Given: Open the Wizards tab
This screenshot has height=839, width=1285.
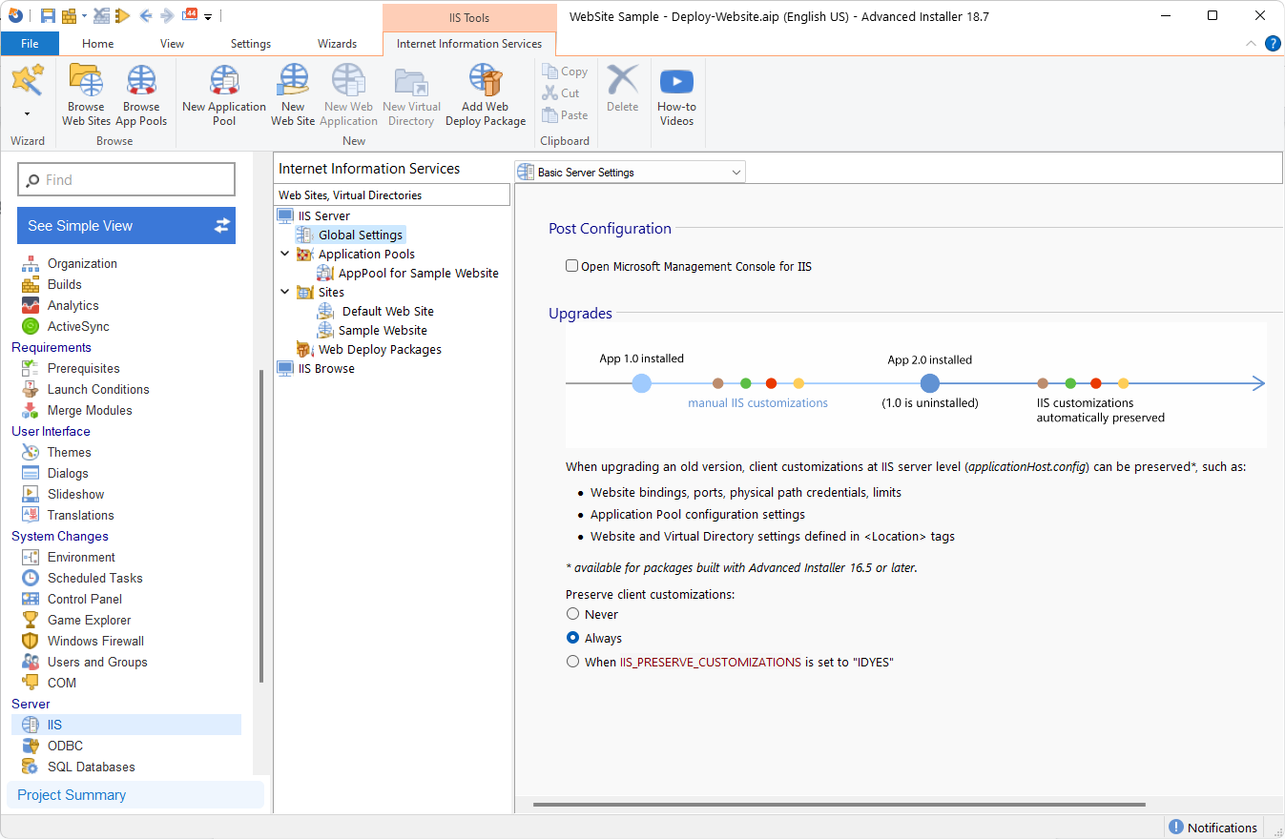Looking at the screenshot, I should [x=338, y=44].
